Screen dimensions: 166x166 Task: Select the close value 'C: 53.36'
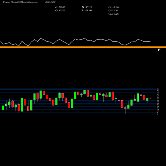click(60, 11)
